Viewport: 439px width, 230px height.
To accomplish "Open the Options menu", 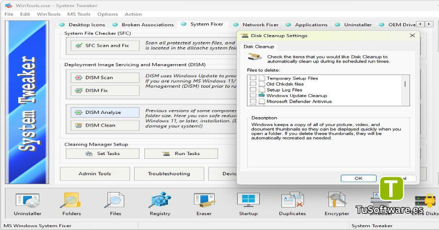I will coord(108,14).
